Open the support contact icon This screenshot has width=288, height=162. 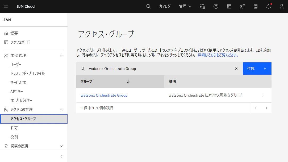click(x=243, y=6)
